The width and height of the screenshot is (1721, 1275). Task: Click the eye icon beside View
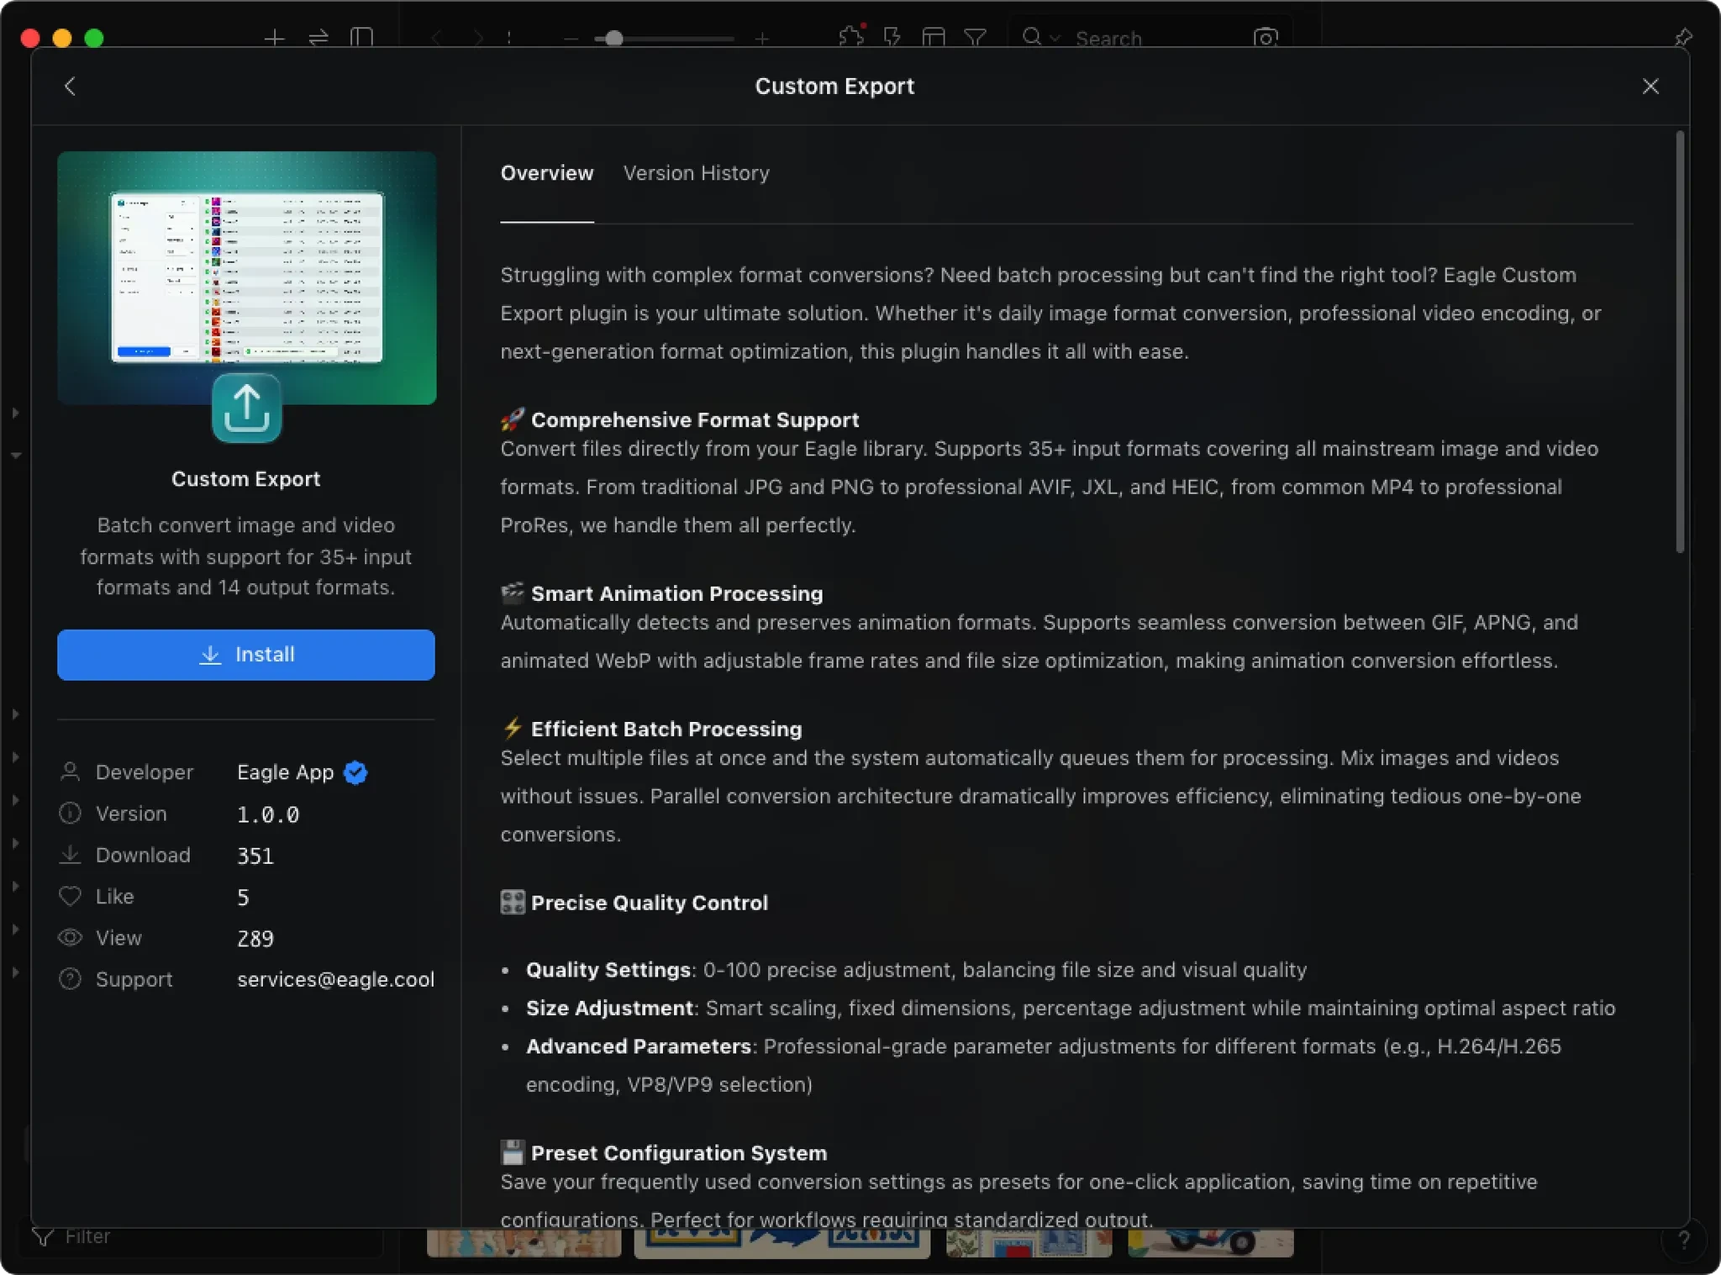tap(71, 937)
